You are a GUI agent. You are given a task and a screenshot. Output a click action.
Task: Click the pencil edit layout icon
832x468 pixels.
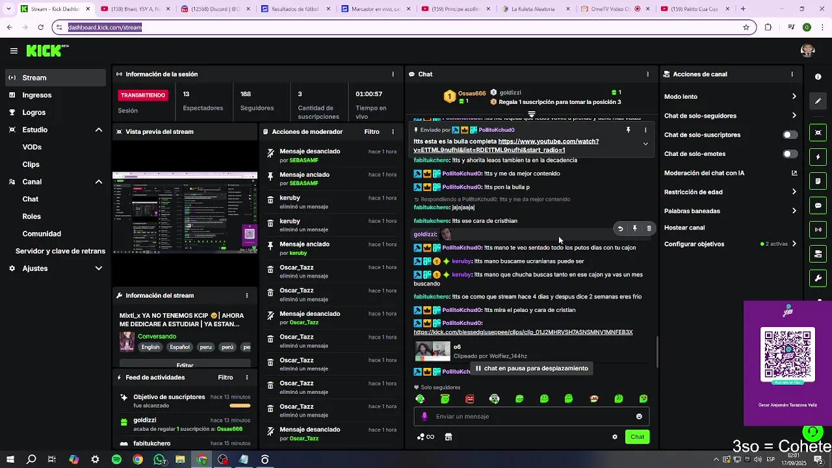[818, 101]
